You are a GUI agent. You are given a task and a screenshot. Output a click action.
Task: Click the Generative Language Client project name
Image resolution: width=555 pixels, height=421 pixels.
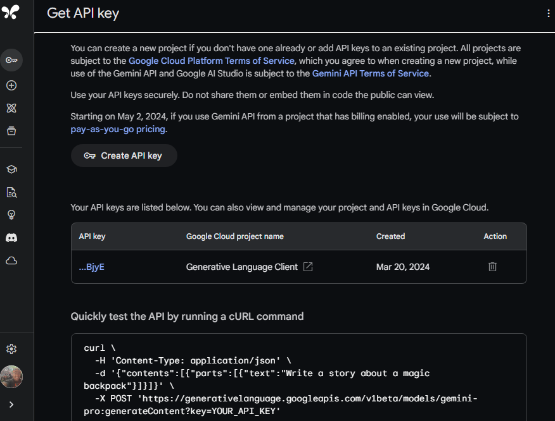pos(242,267)
